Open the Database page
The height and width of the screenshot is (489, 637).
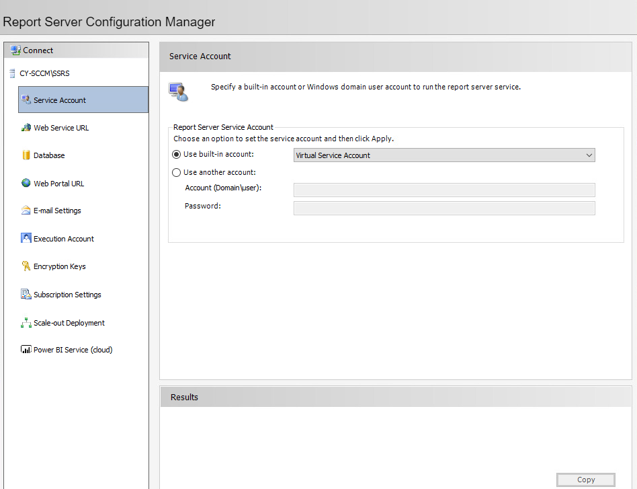(49, 155)
